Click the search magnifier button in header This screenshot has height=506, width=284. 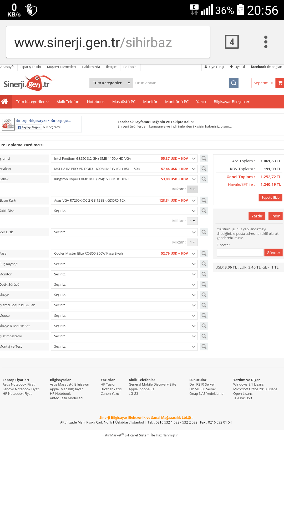pyautogui.click(x=234, y=83)
